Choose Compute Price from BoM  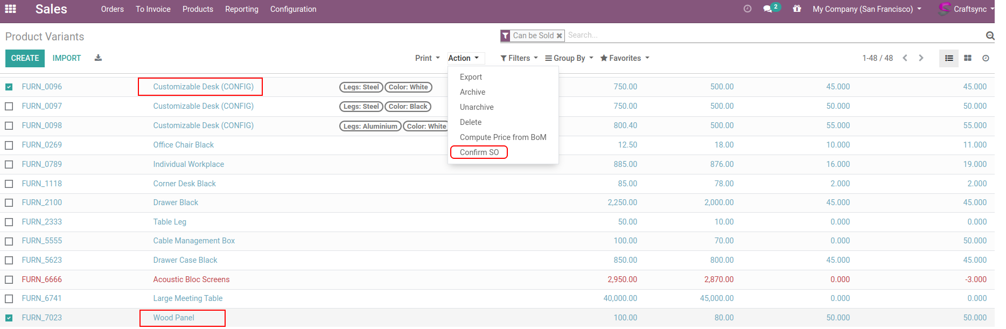click(x=503, y=137)
